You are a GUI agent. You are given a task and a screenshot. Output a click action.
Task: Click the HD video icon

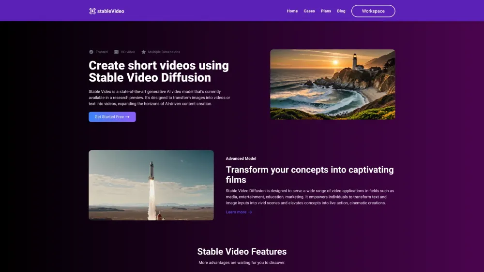pyautogui.click(x=116, y=52)
